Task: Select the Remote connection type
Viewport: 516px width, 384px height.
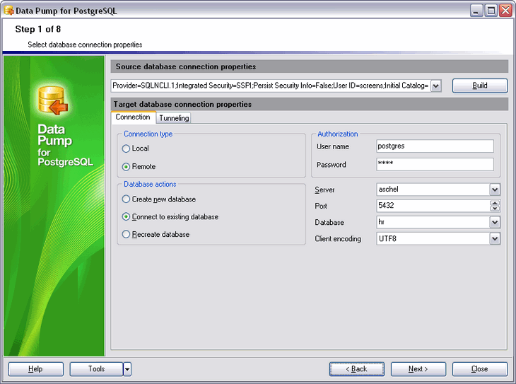Action: (x=127, y=167)
